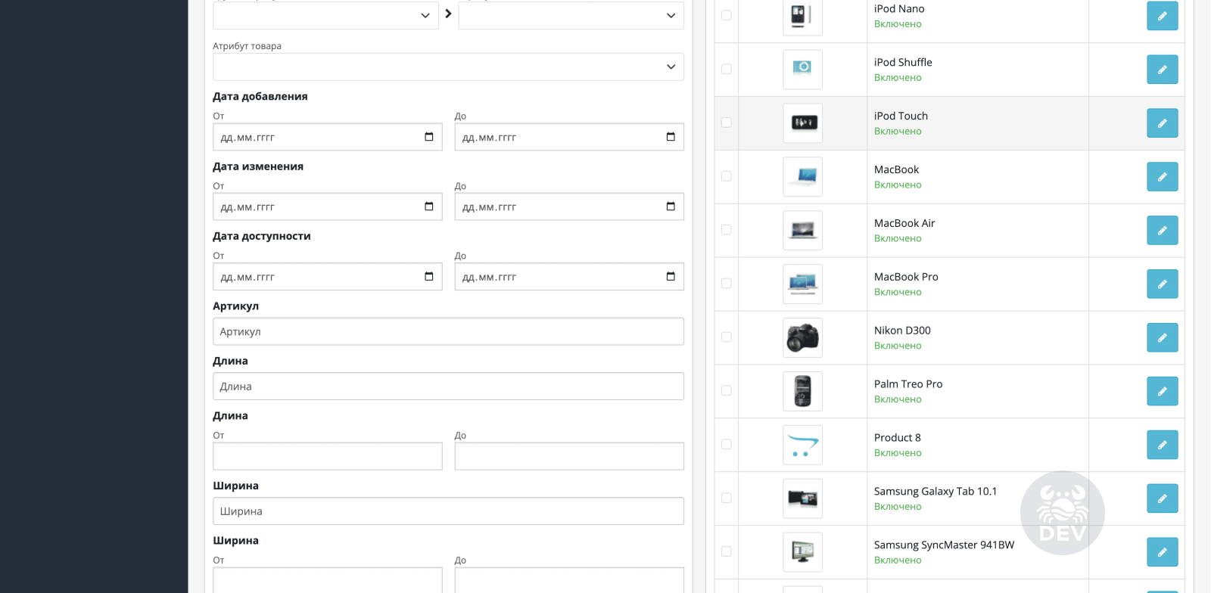
Task: Click the single Ширина text field
Action: [x=448, y=511]
